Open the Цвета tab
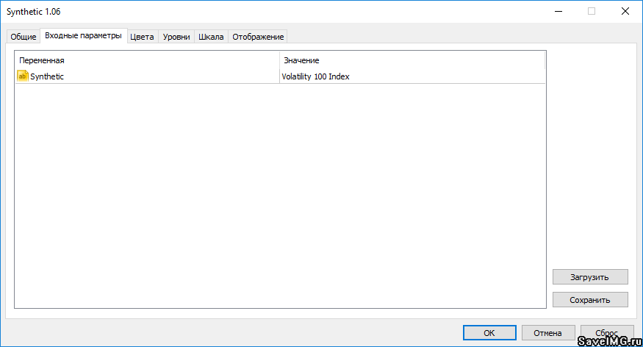The width and height of the screenshot is (643, 347). point(142,37)
